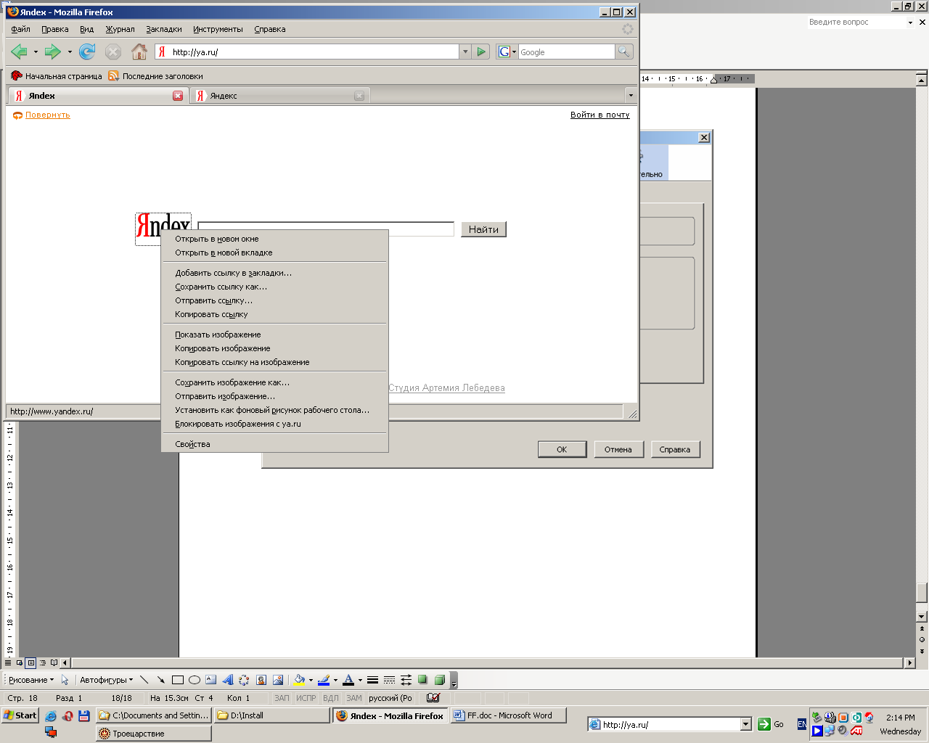Toggle ВДЛ extend selection indicator

pyautogui.click(x=331, y=698)
